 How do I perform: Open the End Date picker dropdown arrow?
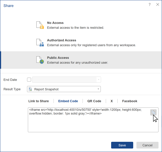point(99,80)
